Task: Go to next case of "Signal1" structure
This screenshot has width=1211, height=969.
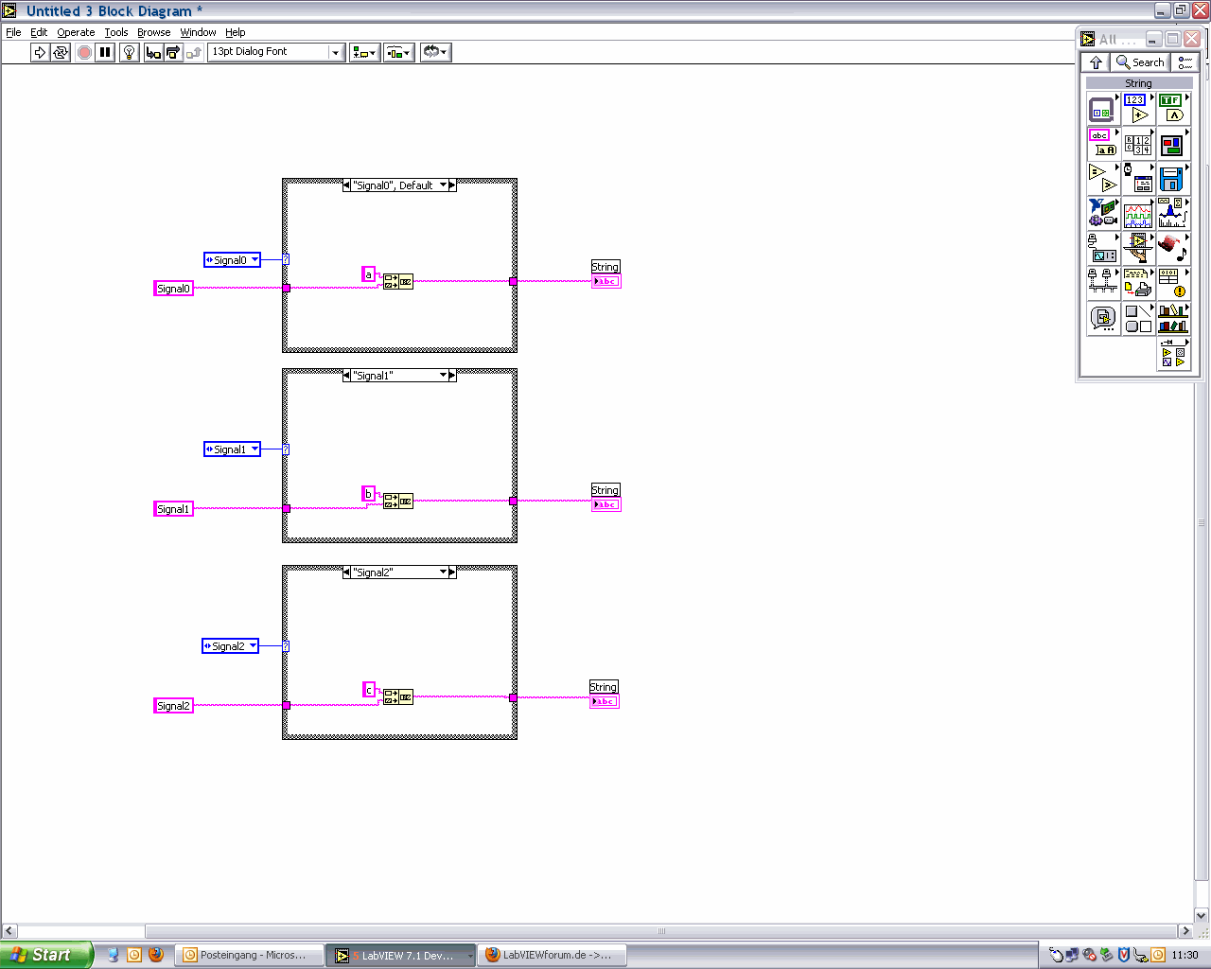Action: pos(452,376)
